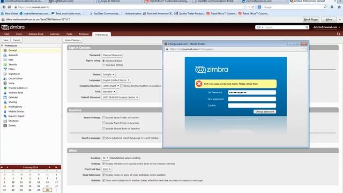Open Firefox downloads arrow icon
Screen dimensions: 343x193
(x=332, y=7)
